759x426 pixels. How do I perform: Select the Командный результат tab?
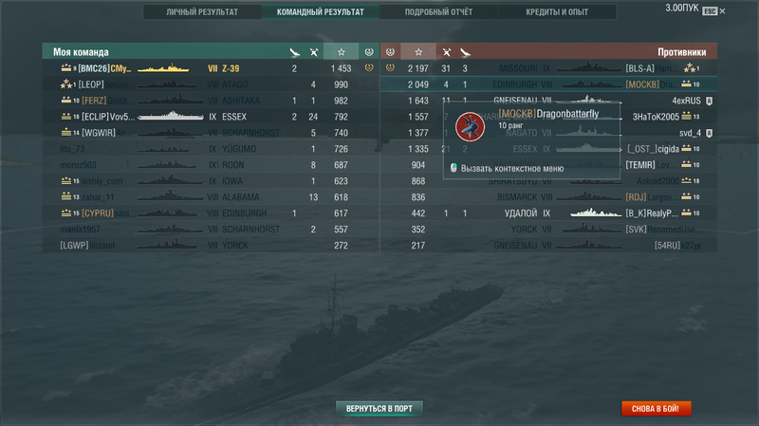pyautogui.click(x=321, y=12)
